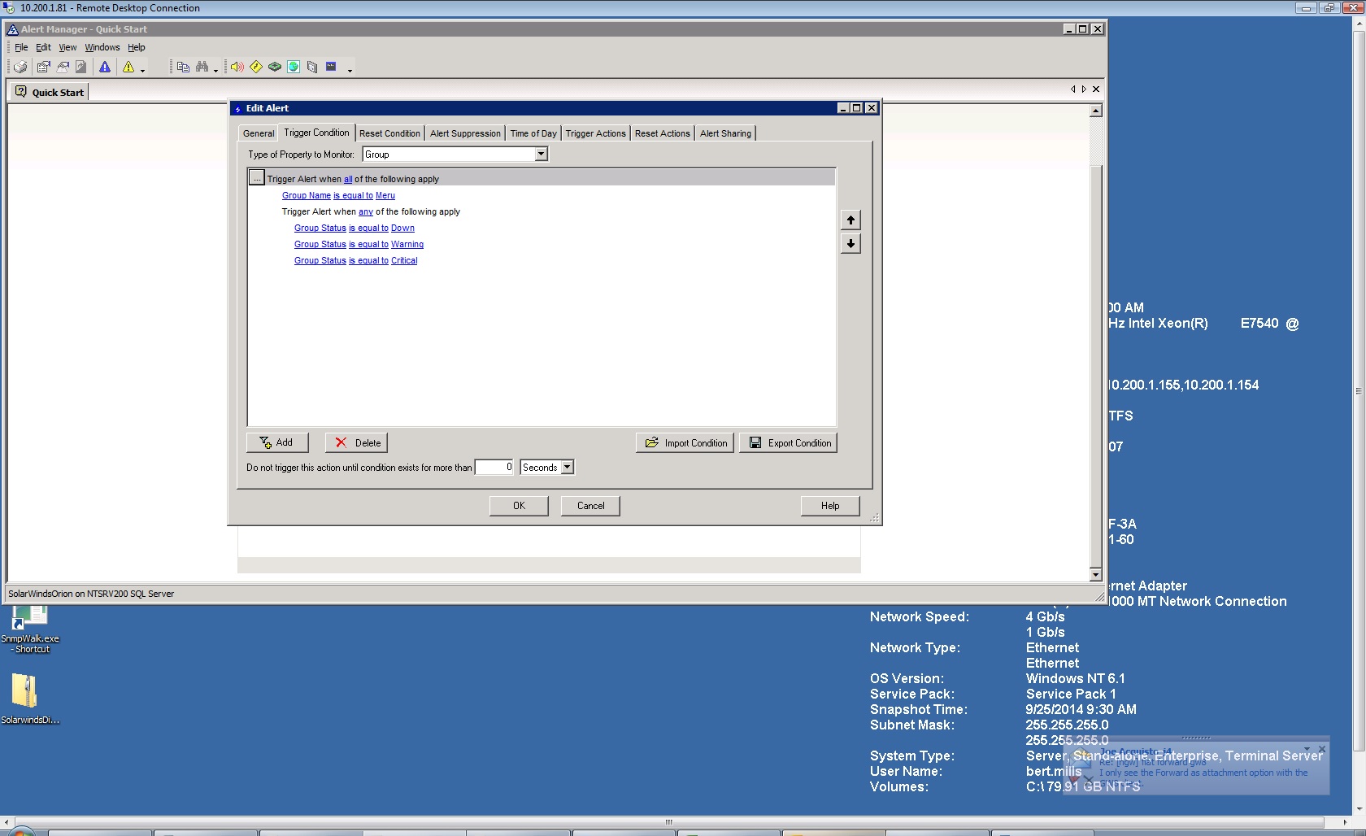The image size is (1366, 836).
Task: Click the Down status value link
Action: click(x=402, y=228)
